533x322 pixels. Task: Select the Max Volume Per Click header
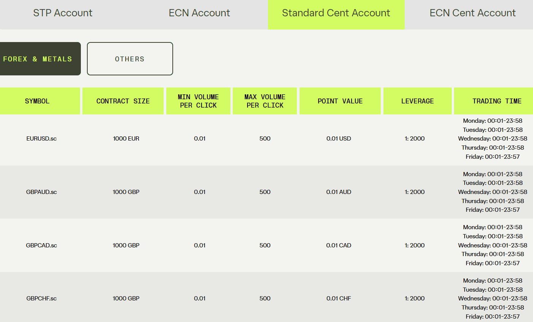pyautogui.click(x=265, y=101)
